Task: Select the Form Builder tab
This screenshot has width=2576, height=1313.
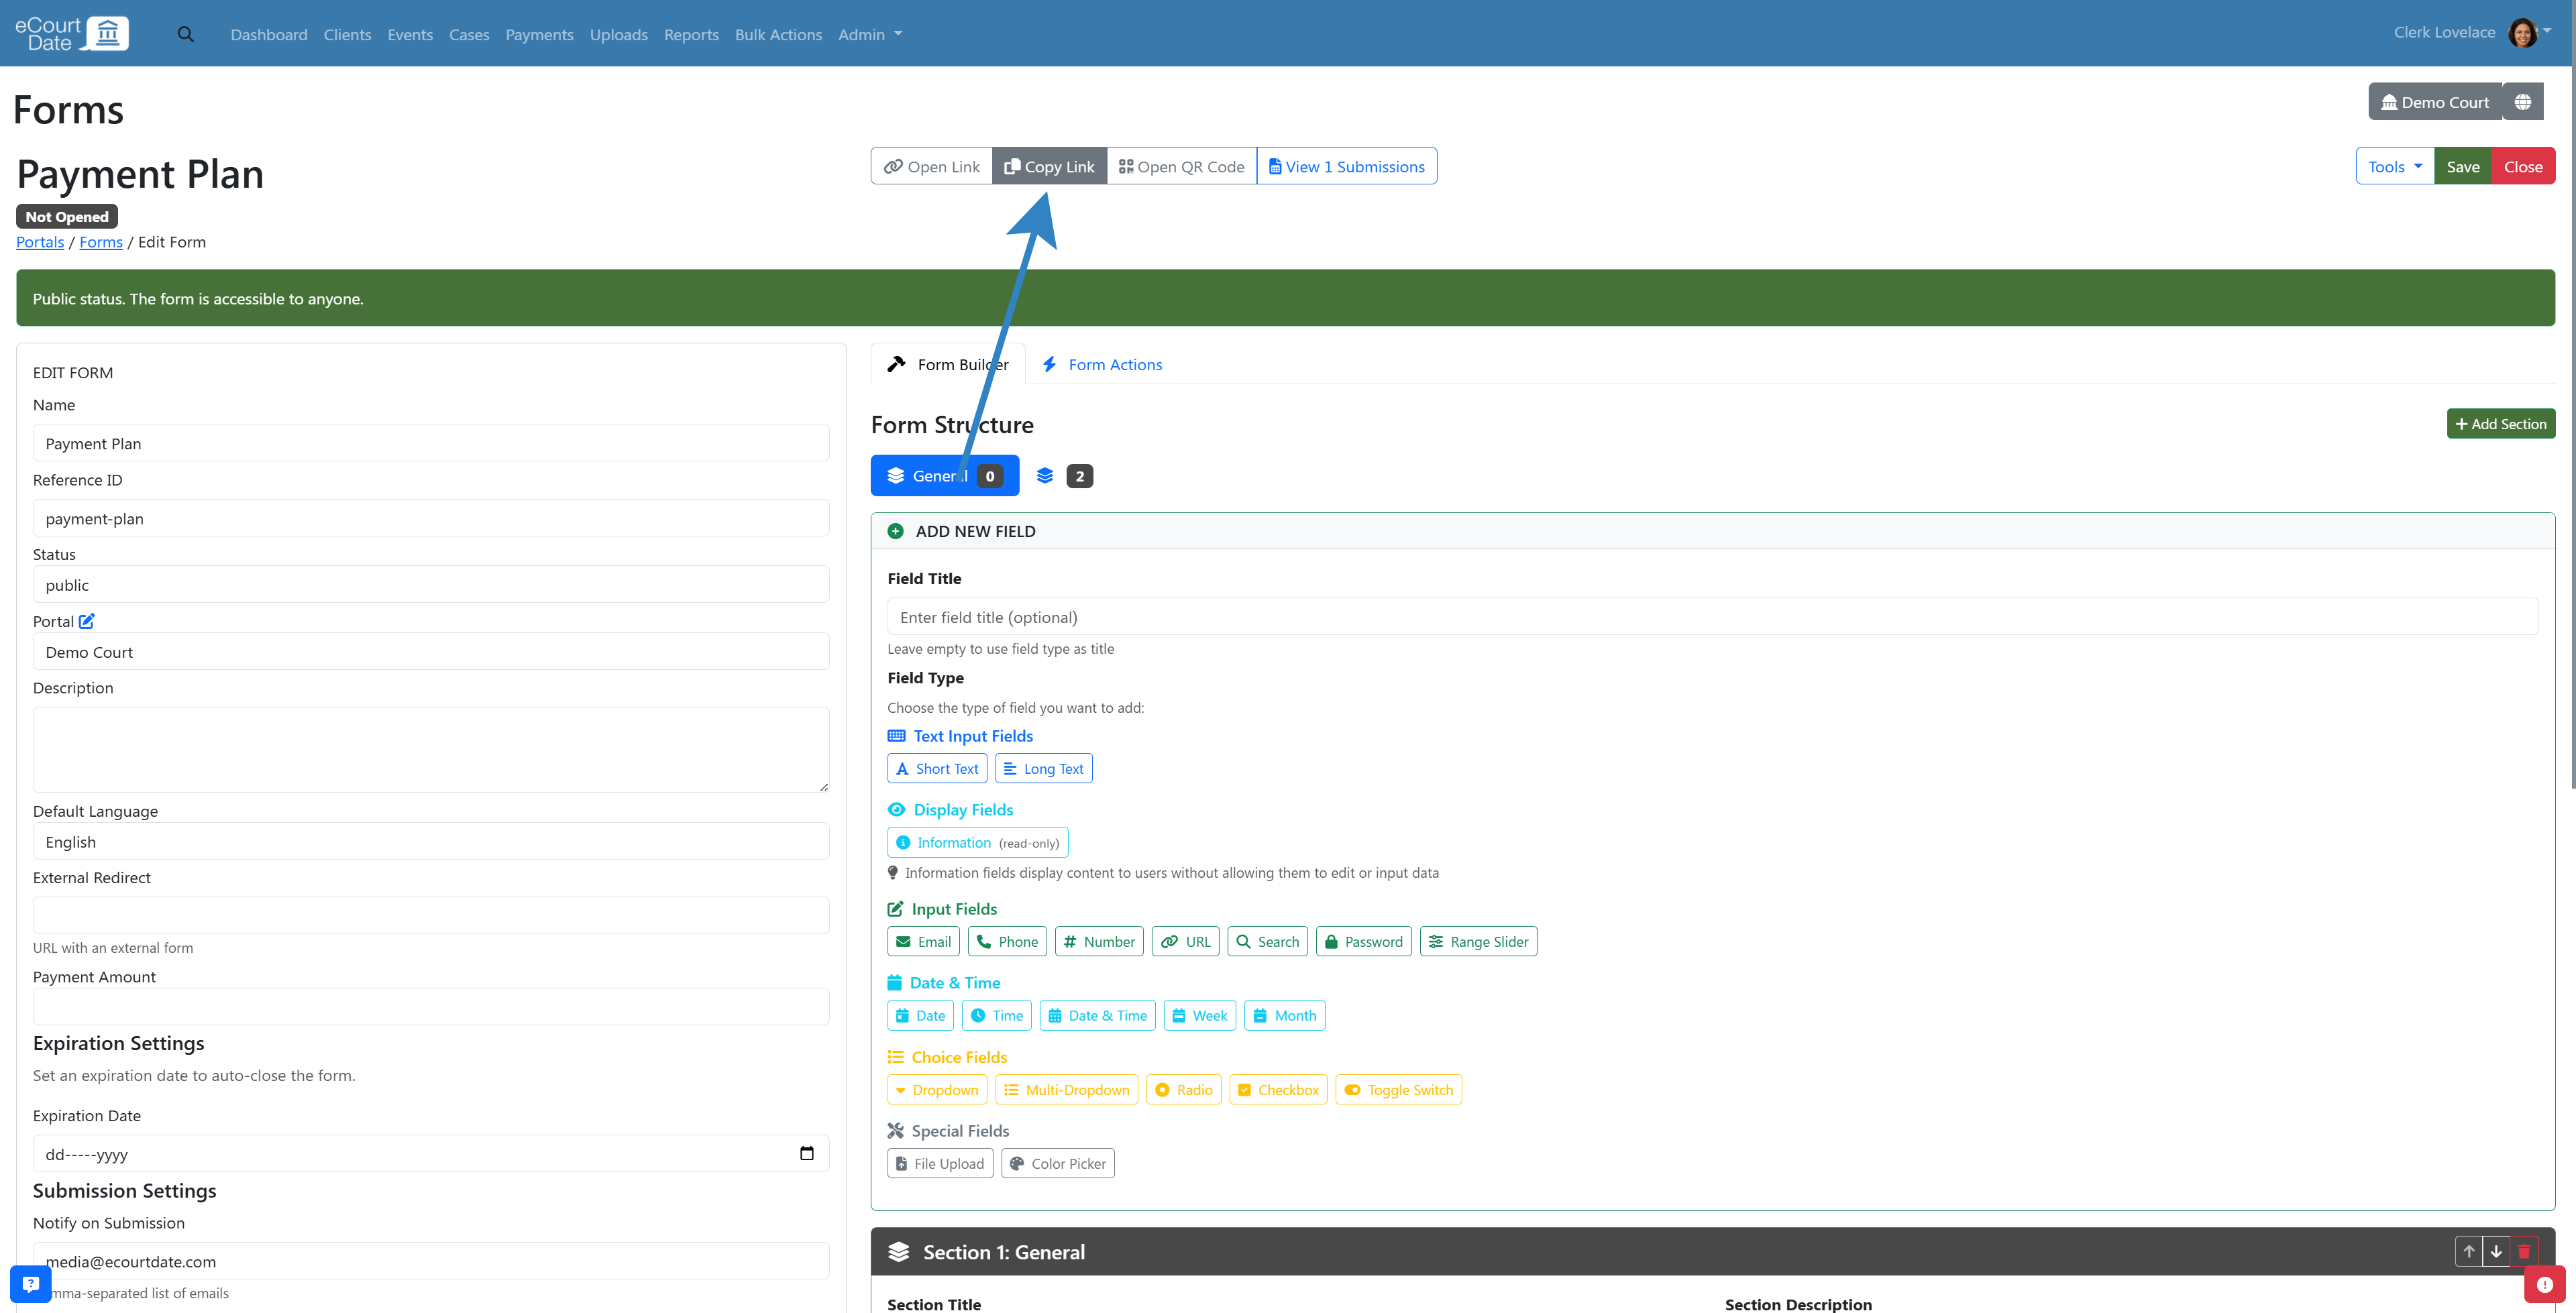Action: (x=948, y=364)
